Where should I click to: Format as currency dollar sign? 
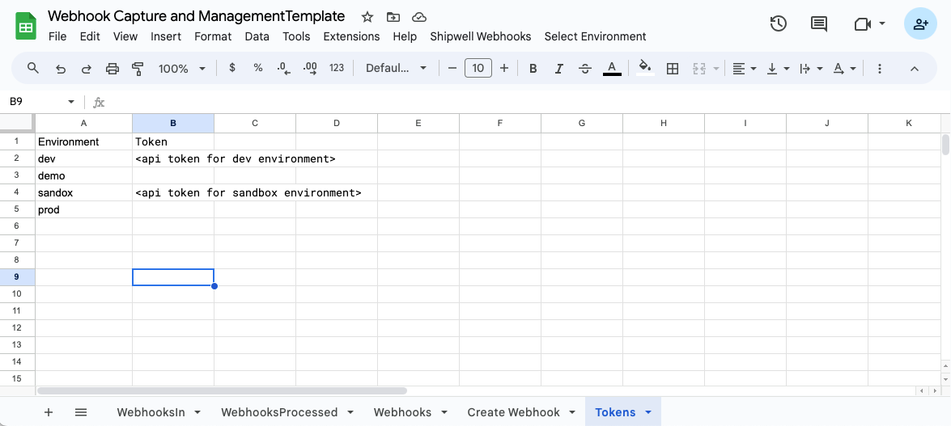pyautogui.click(x=231, y=68)
